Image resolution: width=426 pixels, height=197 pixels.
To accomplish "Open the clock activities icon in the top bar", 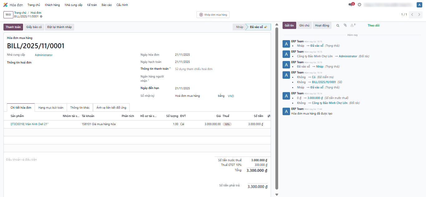I will (x=360, y=5).
